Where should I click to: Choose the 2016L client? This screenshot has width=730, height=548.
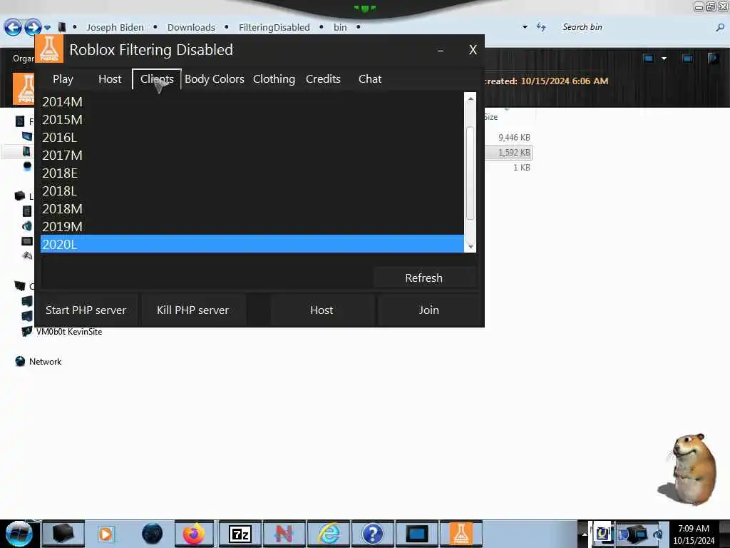pyautogui.click(x=252, y=138)
